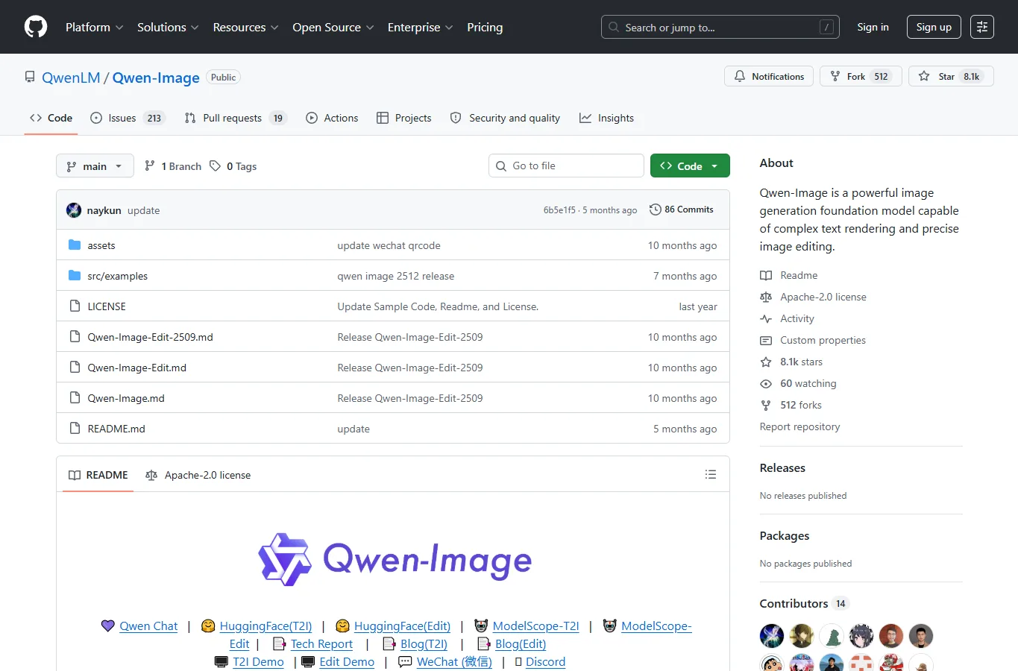
Task: Open the first contributor avatar
Action: tap(772, 636)
